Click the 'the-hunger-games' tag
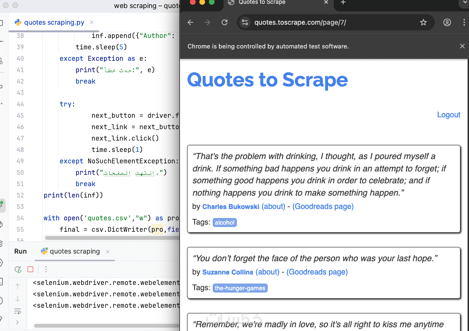469x331 pixels. click(x=240, y=288)
